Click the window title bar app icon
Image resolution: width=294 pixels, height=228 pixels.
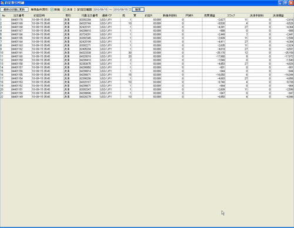(2, 3)
